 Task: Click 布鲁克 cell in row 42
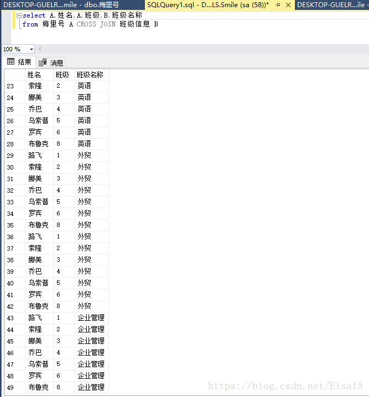tap(39, 306)
